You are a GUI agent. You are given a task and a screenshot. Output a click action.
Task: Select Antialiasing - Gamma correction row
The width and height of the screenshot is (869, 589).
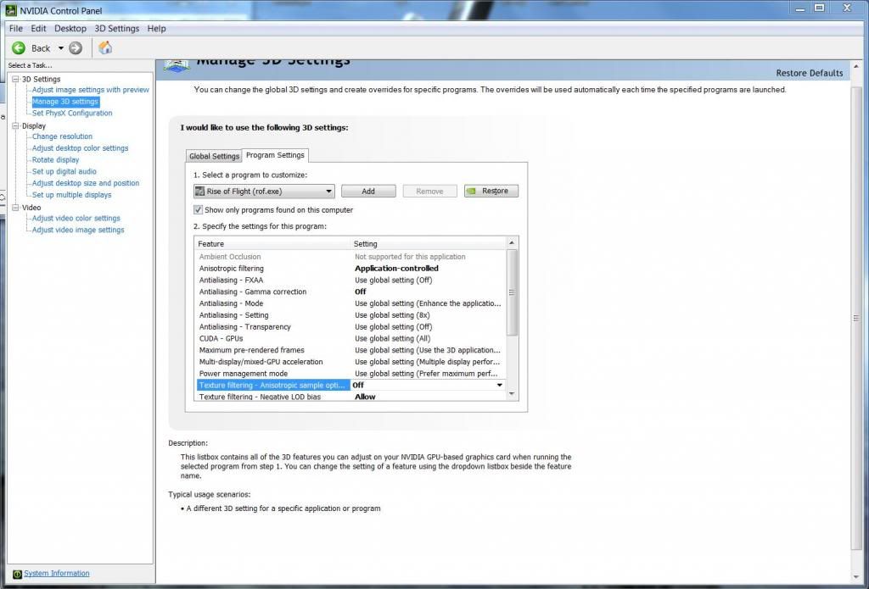click(x=350, y=292)
